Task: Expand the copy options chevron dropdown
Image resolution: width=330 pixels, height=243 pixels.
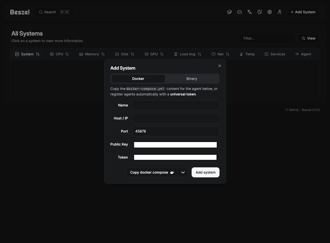Action: click(x=183, y=172)
